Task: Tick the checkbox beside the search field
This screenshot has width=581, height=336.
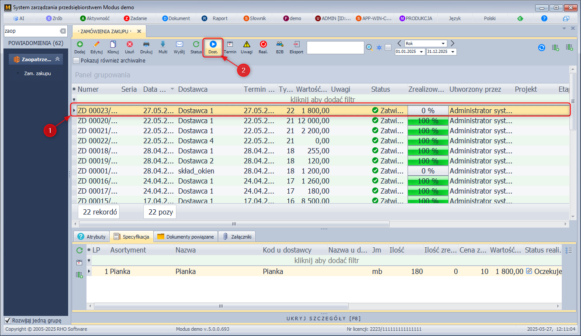Action: (388, 48)
